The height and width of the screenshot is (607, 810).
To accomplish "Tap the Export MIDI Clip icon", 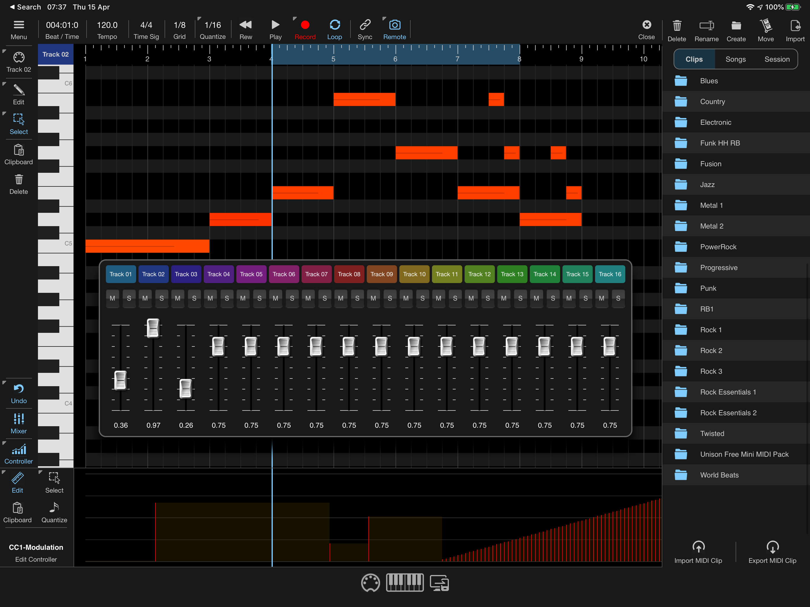I will point(772,547).
